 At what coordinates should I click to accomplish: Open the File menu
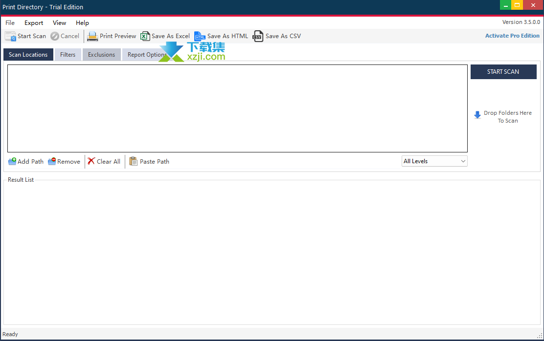pos(10,23)
